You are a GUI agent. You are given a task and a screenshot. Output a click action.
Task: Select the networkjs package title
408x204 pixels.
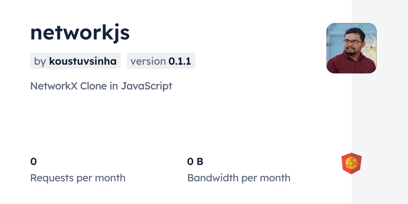click(80, 32)
